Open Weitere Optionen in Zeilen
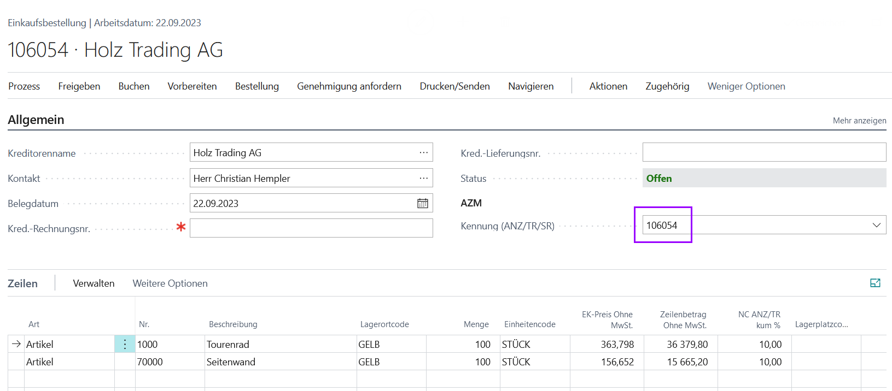The width and height of the screenshot is (892, 391). 170,283
